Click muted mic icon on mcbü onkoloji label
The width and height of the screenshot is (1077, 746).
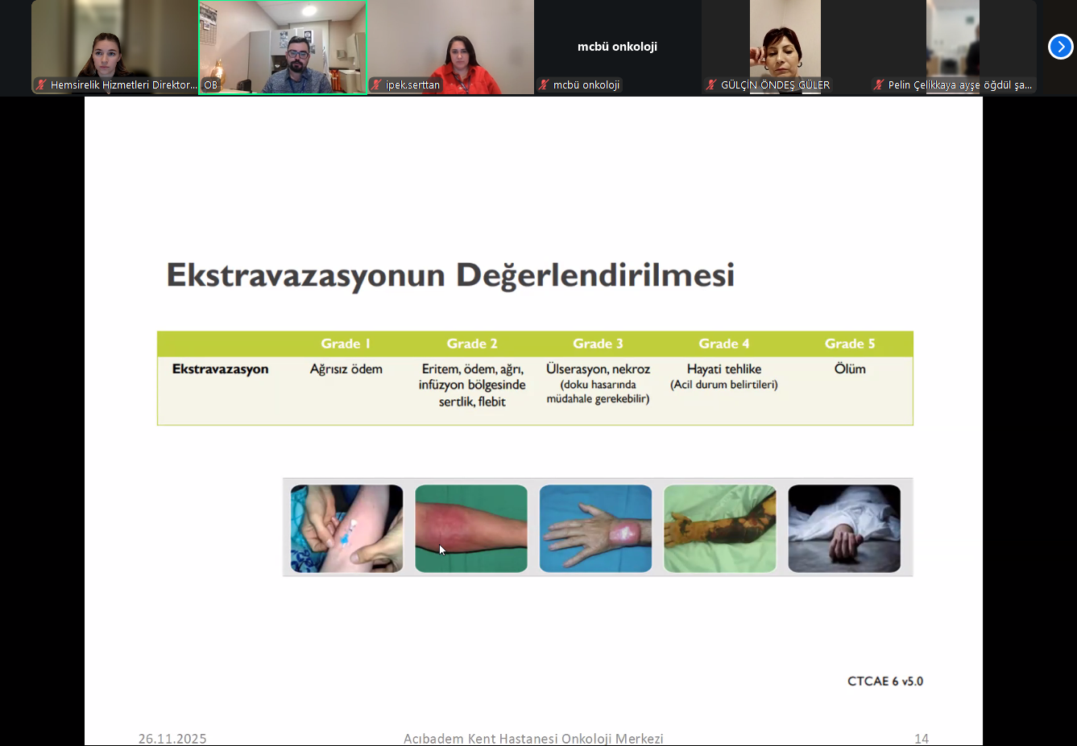[x=545, y=84]
